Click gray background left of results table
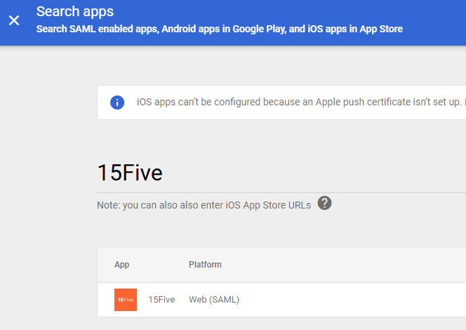 pyautogui.click(x=48, y=288)
